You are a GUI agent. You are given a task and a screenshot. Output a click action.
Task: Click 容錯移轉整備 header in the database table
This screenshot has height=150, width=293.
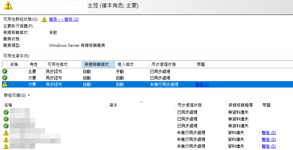[x=240, y=105]
